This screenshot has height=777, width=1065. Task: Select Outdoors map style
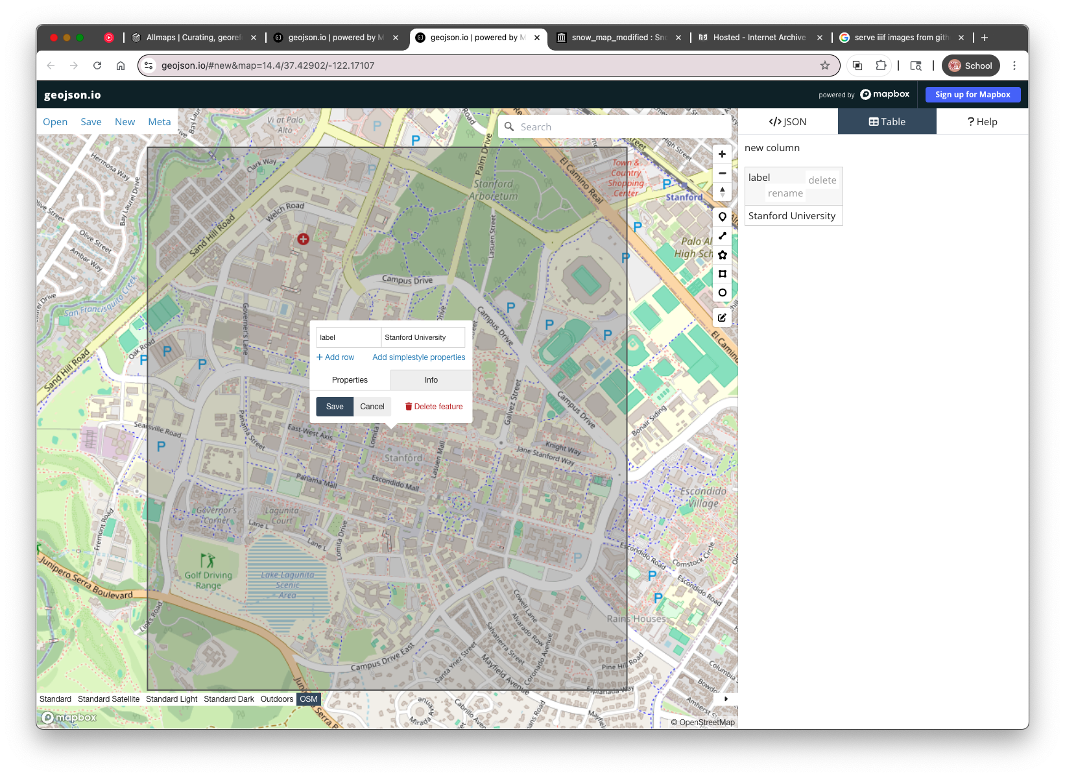[277, 699]
